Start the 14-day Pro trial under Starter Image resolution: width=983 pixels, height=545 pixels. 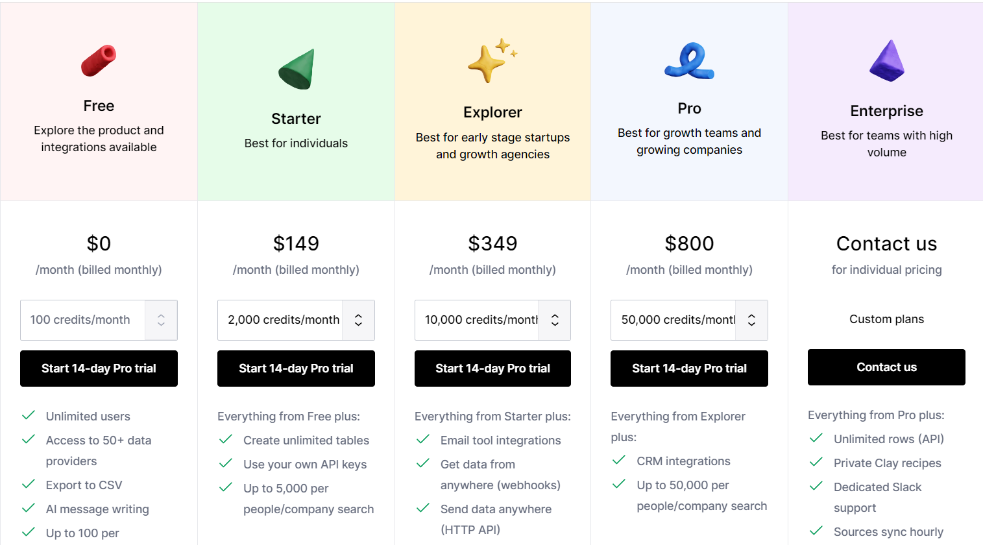tap(296, 369)
